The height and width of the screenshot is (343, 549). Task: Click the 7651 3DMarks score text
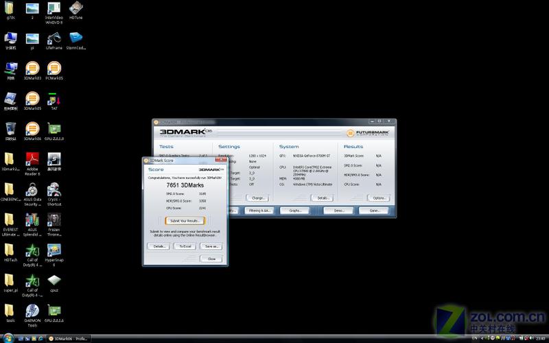[x=185, y=185]
